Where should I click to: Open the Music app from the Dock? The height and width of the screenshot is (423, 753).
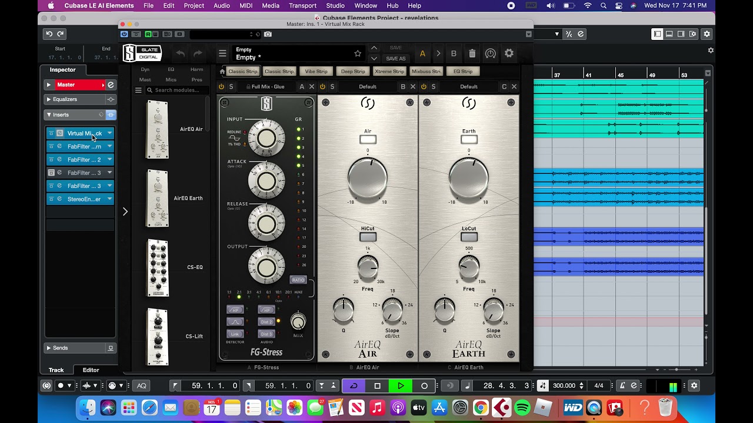click(x=377, y=407)
